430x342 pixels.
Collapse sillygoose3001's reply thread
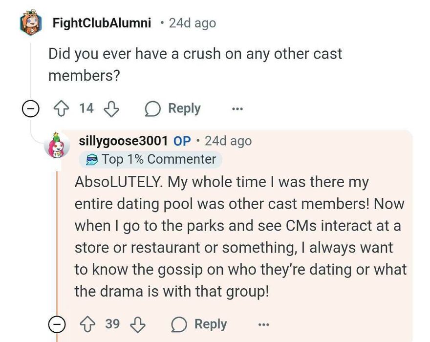(57, 324)
